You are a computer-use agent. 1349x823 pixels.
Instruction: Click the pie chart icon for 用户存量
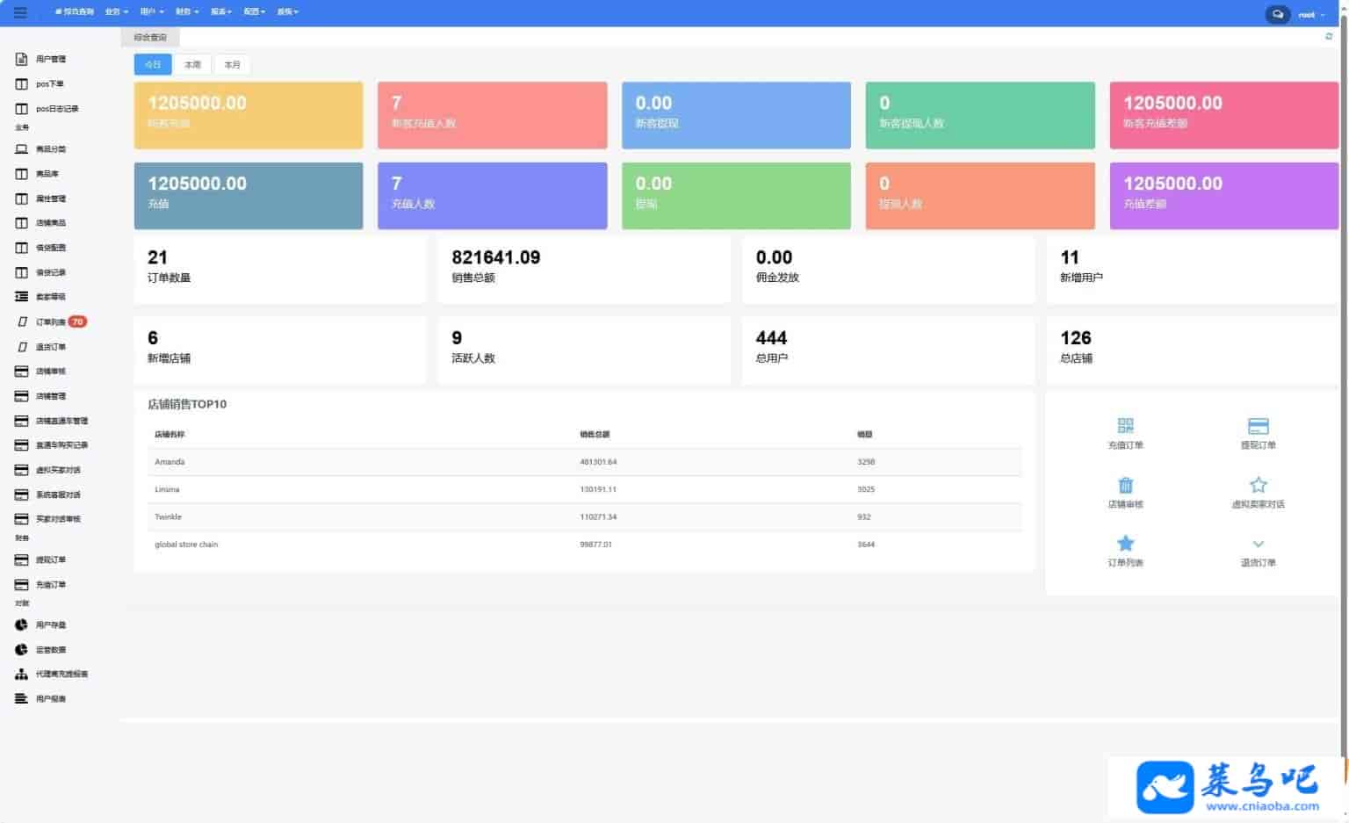(x=22, y=624)
